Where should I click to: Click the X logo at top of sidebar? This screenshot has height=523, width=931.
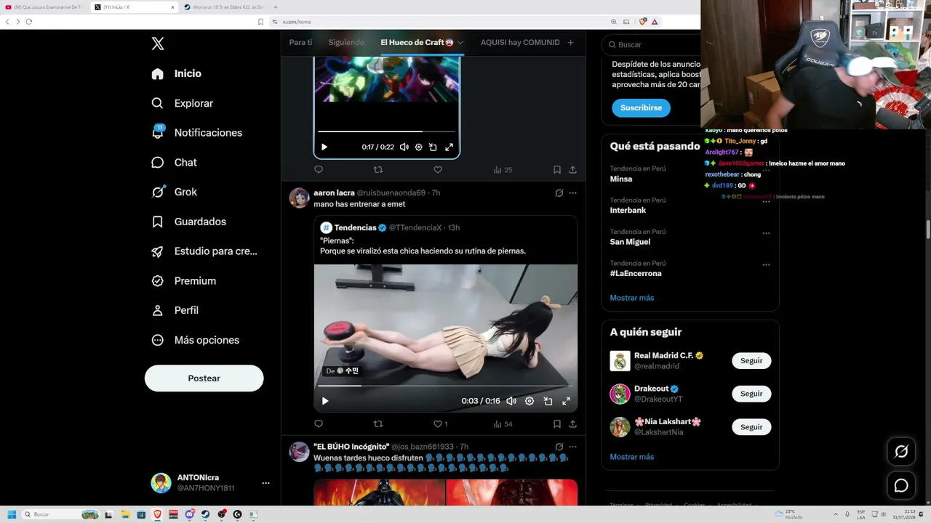click(x=158, y=44)
